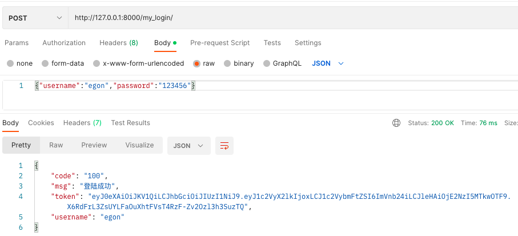
Task: Expand the blue JSON body format dropdown
Action: [328, 63]
